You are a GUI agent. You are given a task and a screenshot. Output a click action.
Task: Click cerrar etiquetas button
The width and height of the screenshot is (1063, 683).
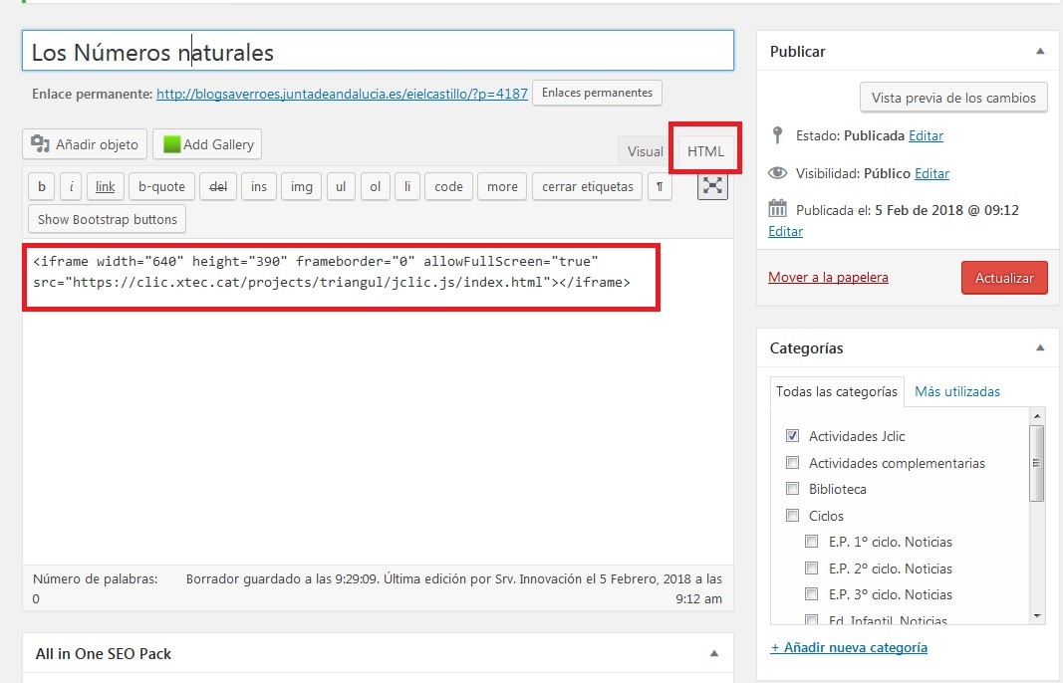pyautogui.click(x=588, y=187)
